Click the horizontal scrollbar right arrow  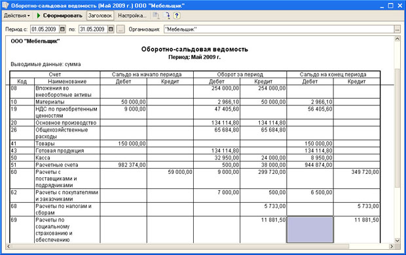pyautogui.click(x=392, y=246)
